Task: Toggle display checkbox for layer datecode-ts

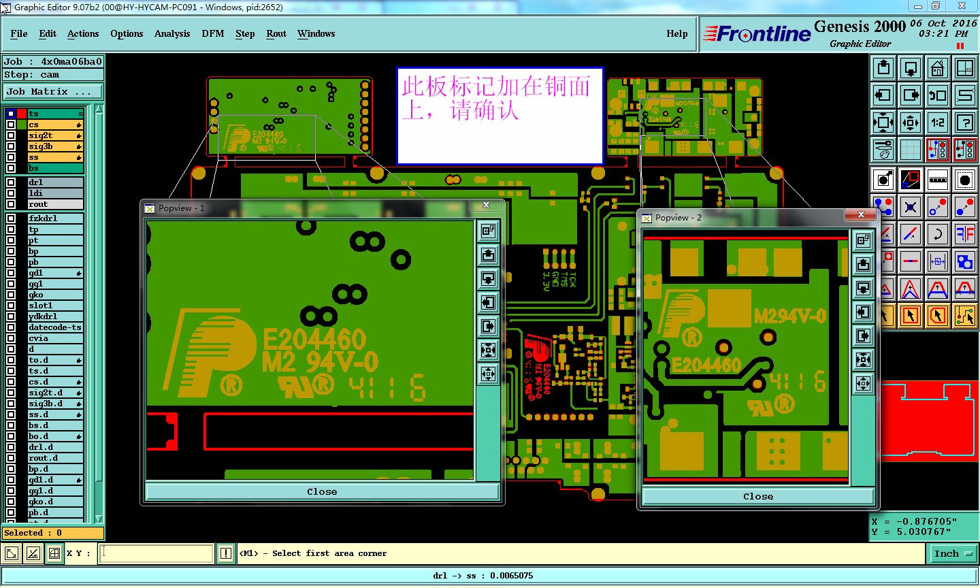Action: [x=11, y=327]
